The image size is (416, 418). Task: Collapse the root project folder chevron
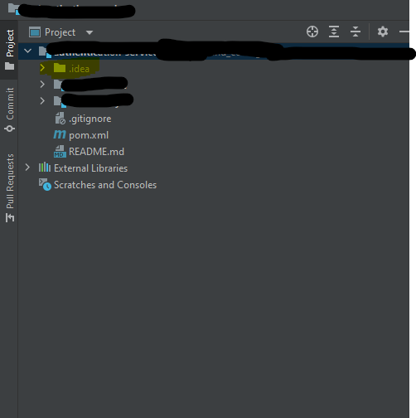[27, 51]
